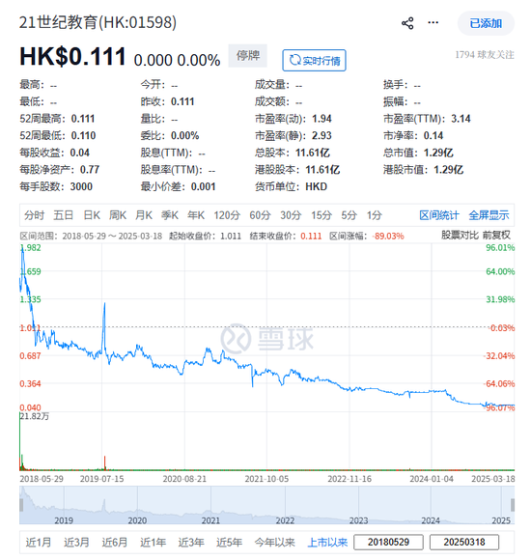
Task: Select the 近1年 time range
Action: 153,543
